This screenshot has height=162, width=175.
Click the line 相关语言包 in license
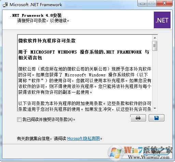coord(30,58)
